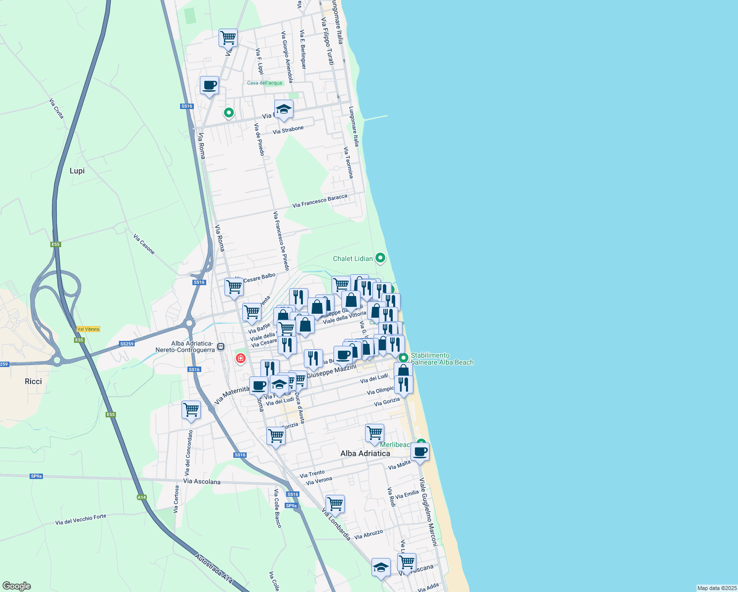Viewport: 738px width, 592px height.
Task: Select the Via Francesco Baracca label
Action: coord(320,201)
